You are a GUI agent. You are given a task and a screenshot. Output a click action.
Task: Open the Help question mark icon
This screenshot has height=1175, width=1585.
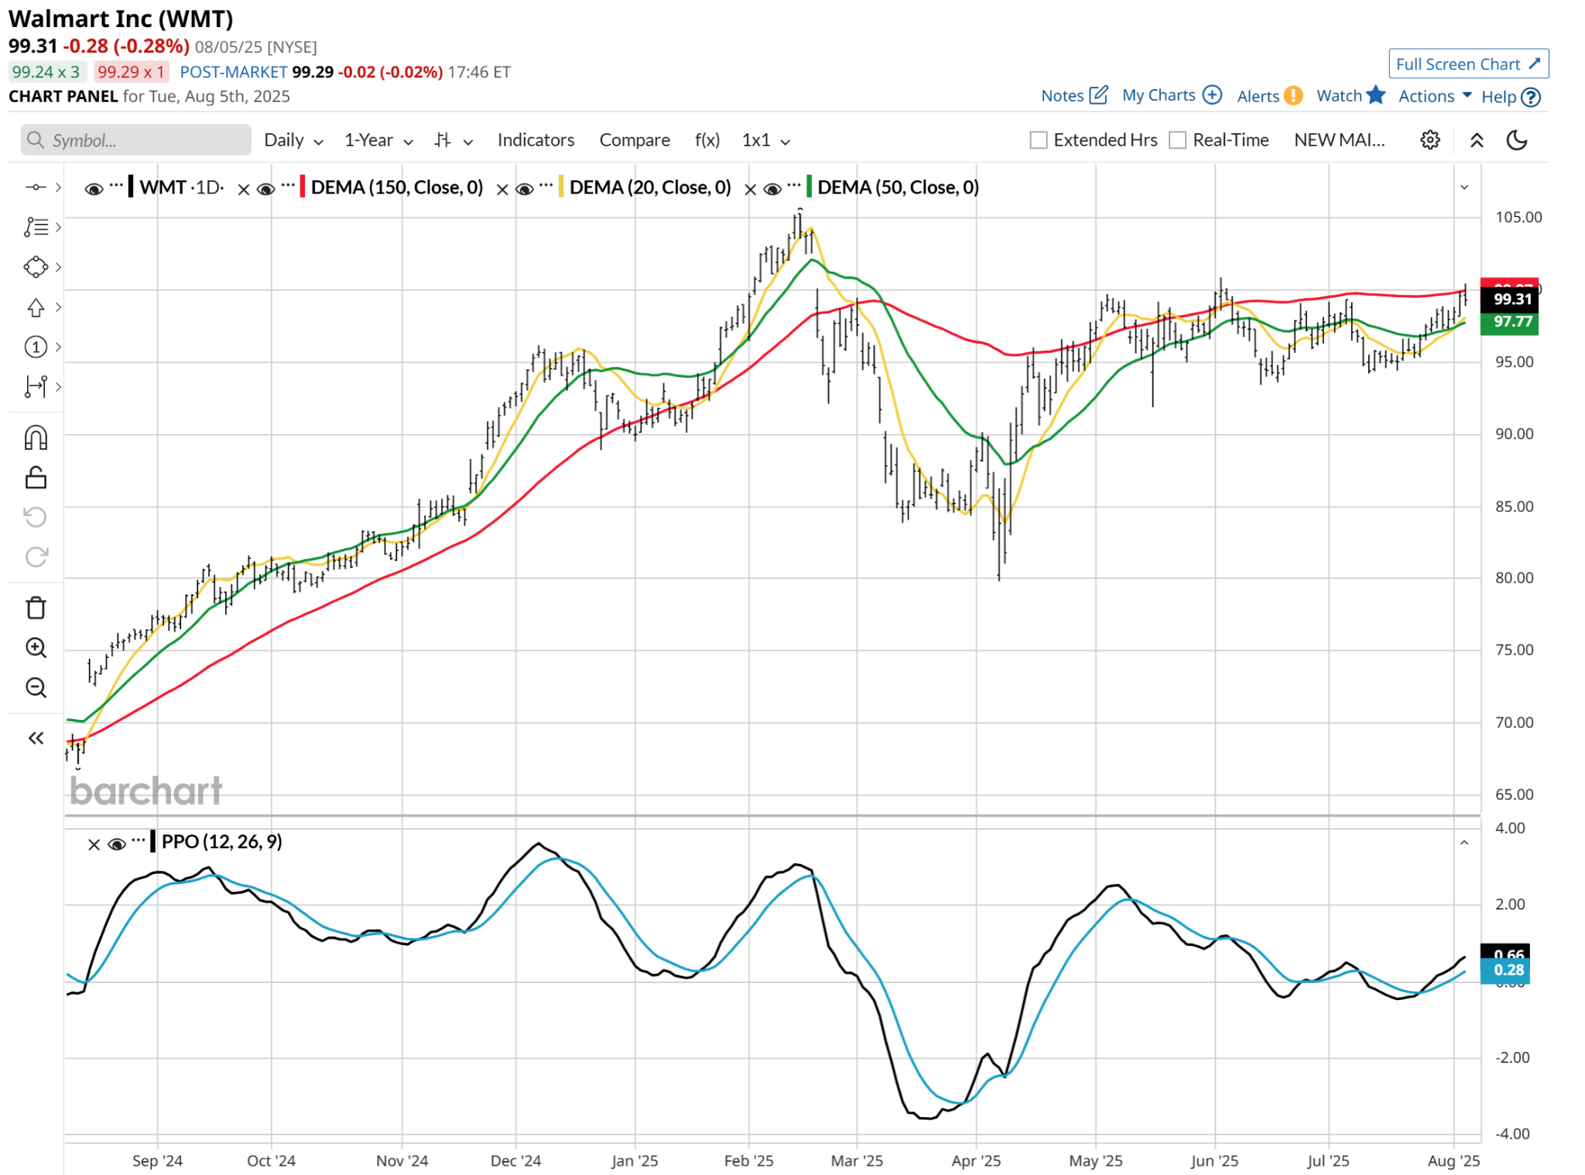click(x=1531, y=98)
